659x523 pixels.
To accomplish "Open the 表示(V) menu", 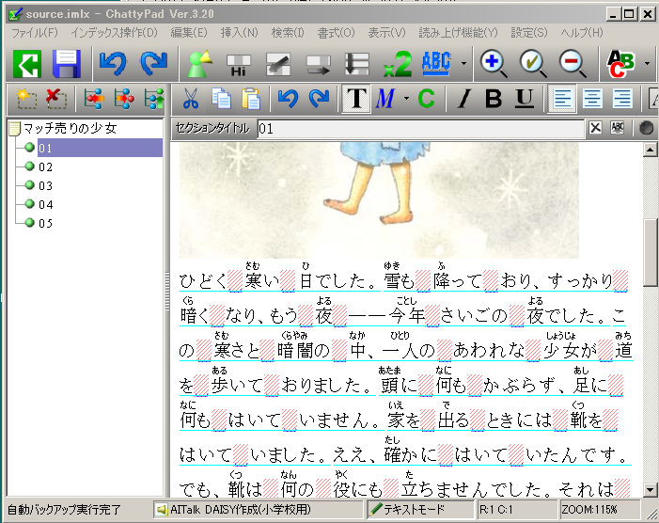I will click(386, 33).
